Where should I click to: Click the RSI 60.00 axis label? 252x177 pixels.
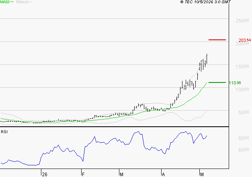pos(244,150)
